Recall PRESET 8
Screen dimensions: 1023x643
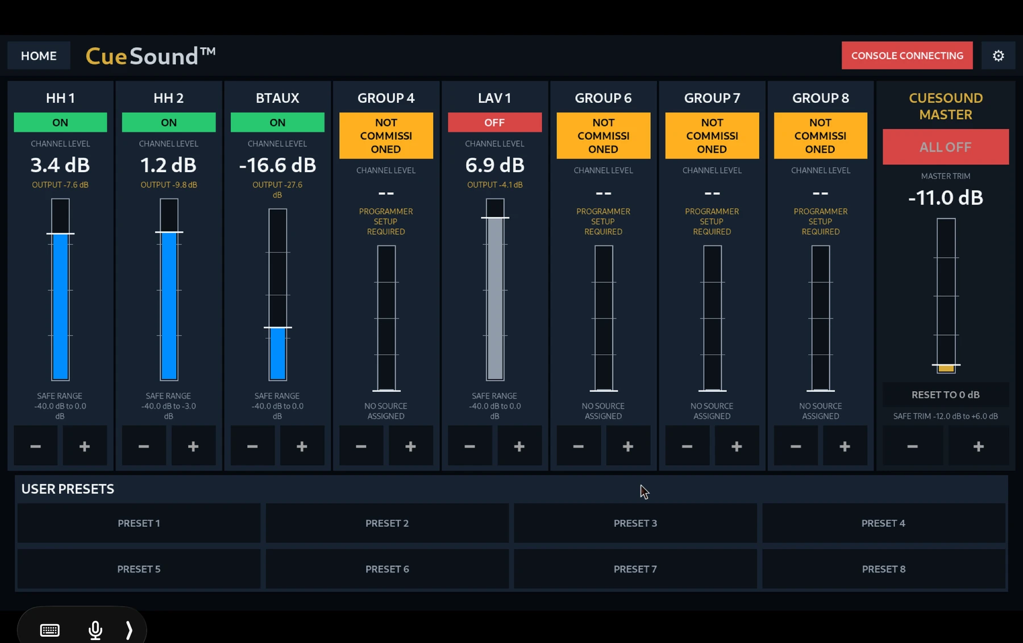pyautogui.click(x=884, y=569)
